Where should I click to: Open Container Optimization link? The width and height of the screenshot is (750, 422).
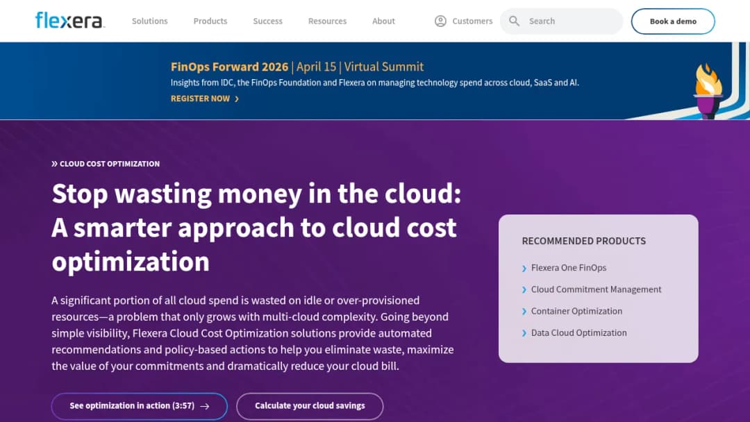pyautogui.click(x=576, y=311)
